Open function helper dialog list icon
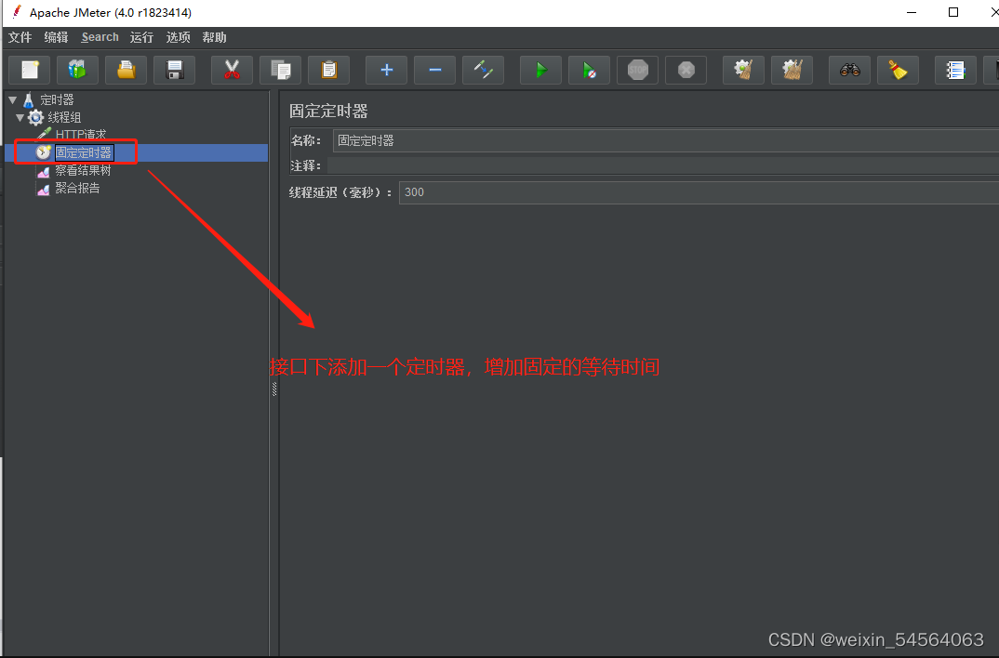 [x=954, y=70]
